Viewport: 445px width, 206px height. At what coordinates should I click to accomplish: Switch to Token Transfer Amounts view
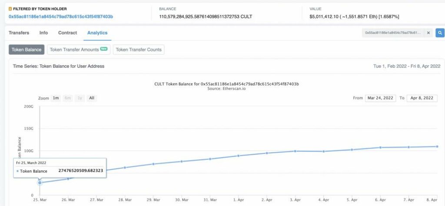(x=79, y=50)
